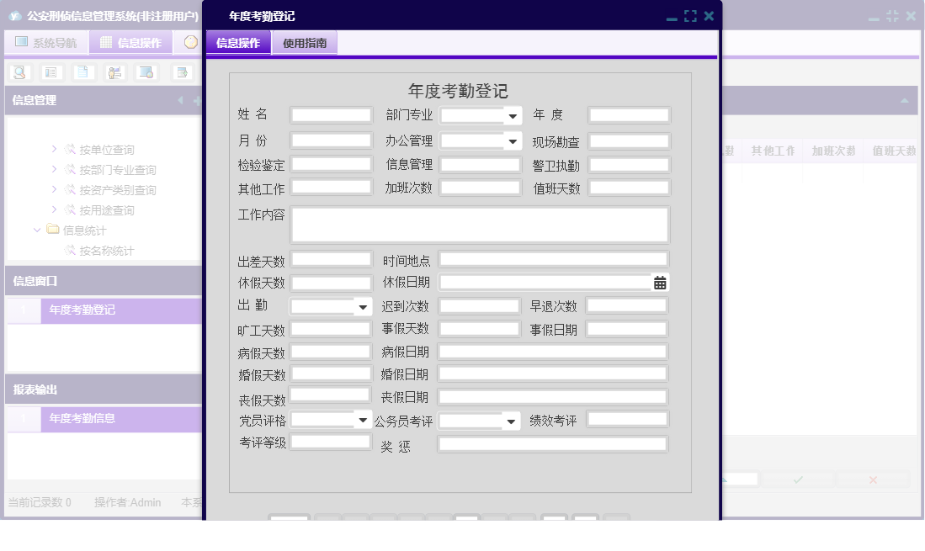Select the record search toolbar icon

(19, 72)
